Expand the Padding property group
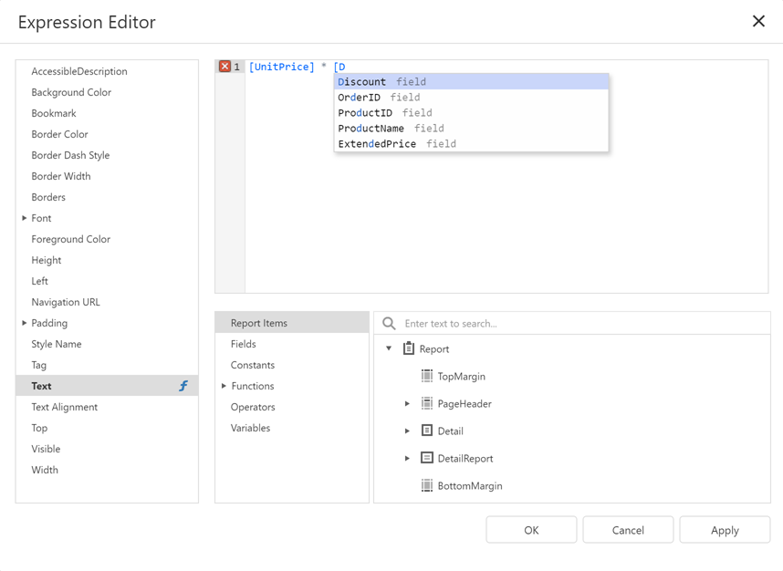The image size is (783, 571). (x=23, y=323)
